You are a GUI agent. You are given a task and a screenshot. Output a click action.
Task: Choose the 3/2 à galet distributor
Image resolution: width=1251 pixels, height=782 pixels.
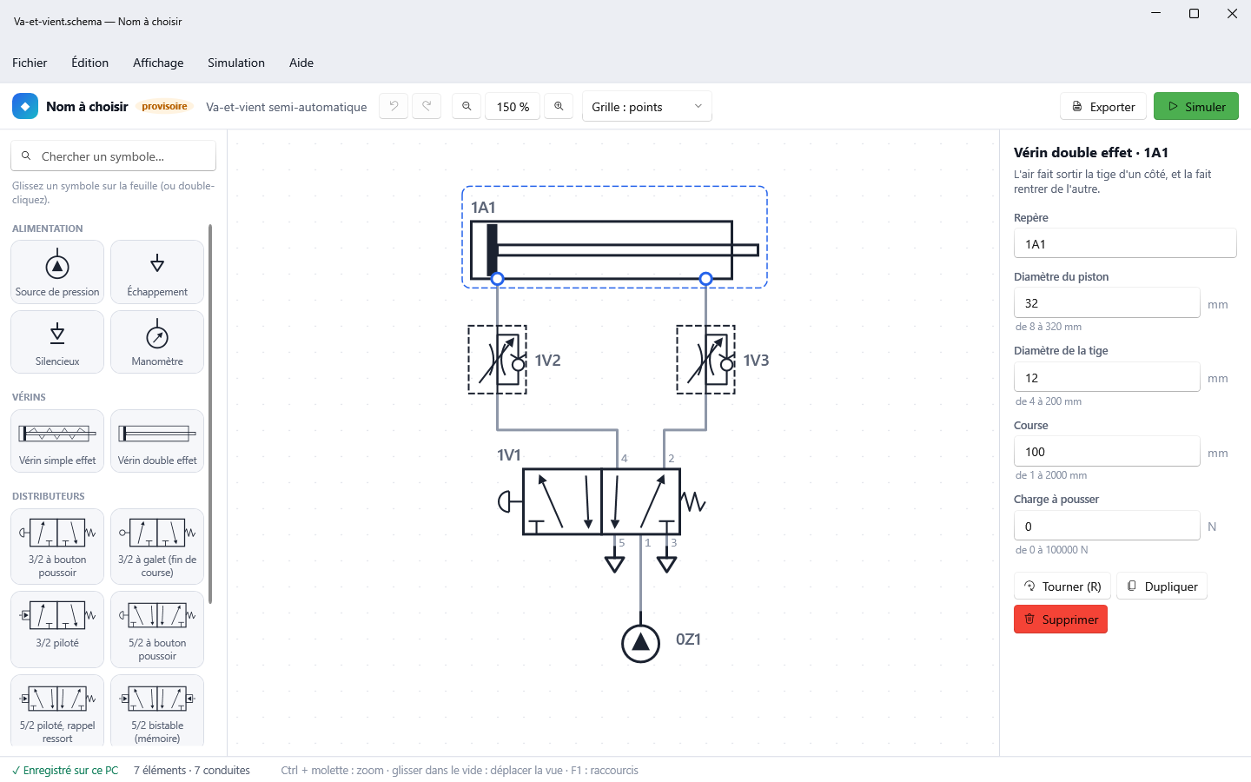tap(157, 547)
